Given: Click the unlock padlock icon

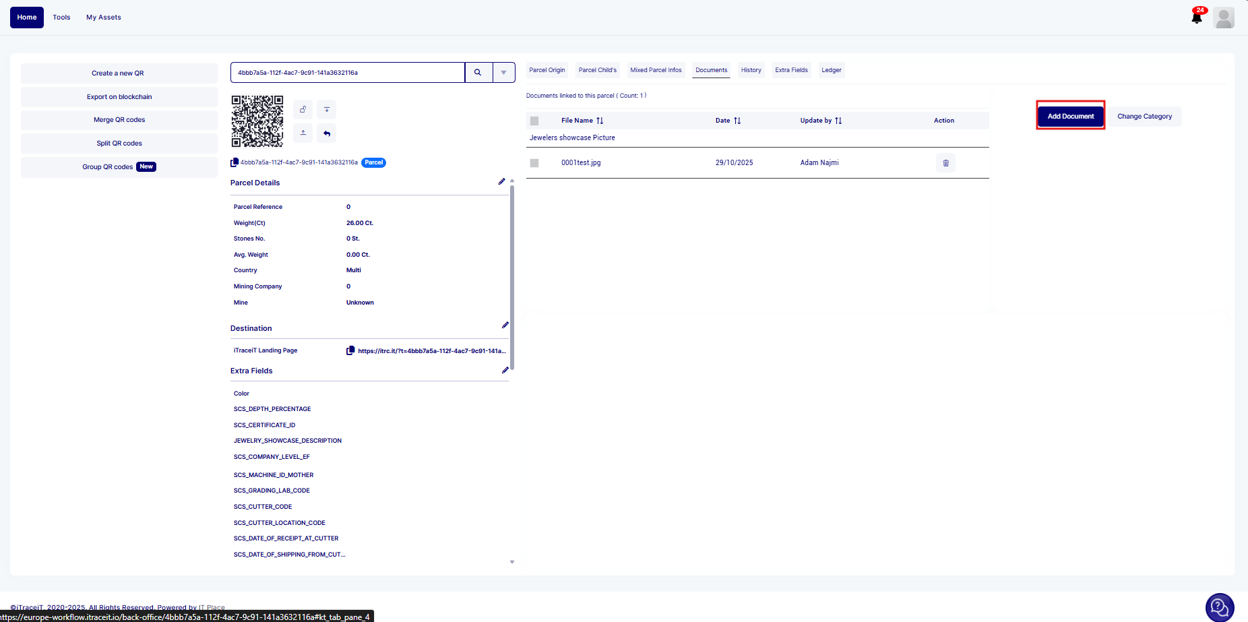Looking at the screenshot, I should [x=303, y=109].
